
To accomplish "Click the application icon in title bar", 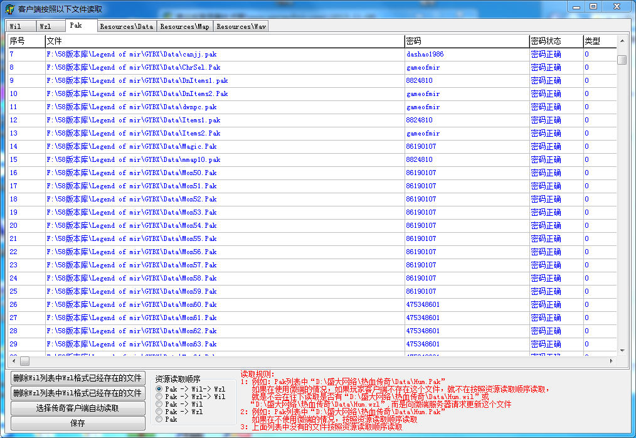I will pyautogui.click(x=10, y=9).
